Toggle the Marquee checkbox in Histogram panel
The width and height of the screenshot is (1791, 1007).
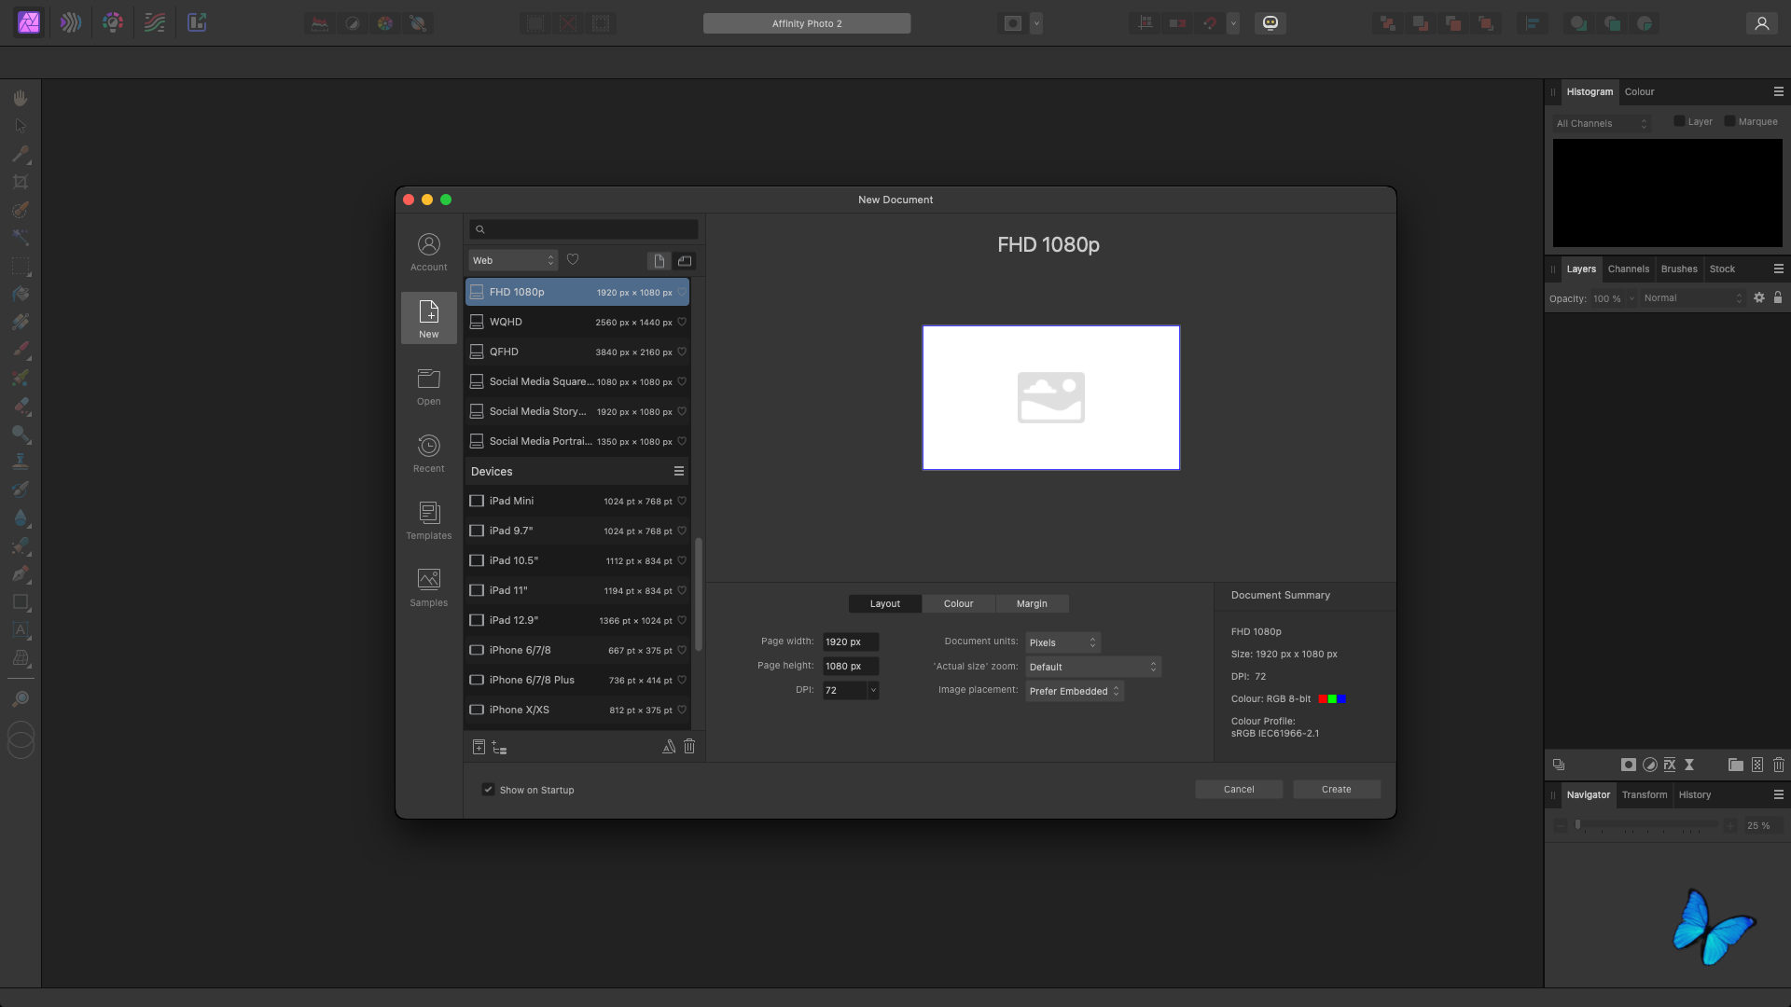[1729, 121]
